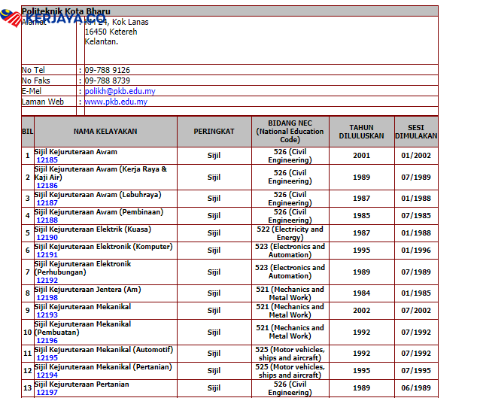Click the BIDANG NEC column header
This screenshot has height=398, width=477.
coord(290,132)
